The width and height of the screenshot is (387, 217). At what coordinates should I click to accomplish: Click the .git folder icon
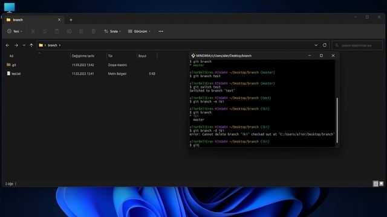pos(8,64)
